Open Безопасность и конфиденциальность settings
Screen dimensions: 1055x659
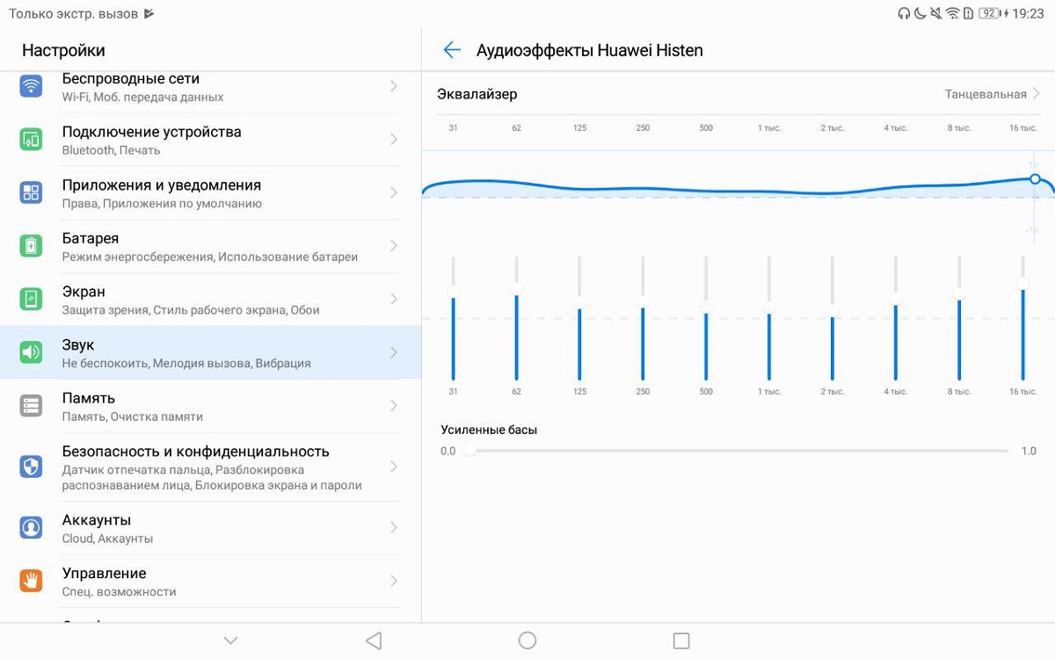click(211, 467)
